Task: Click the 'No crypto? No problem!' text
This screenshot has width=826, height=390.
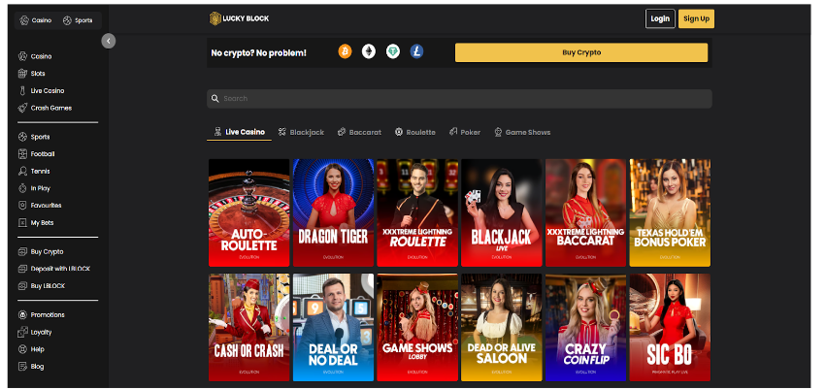Action: tap(258, 53)
